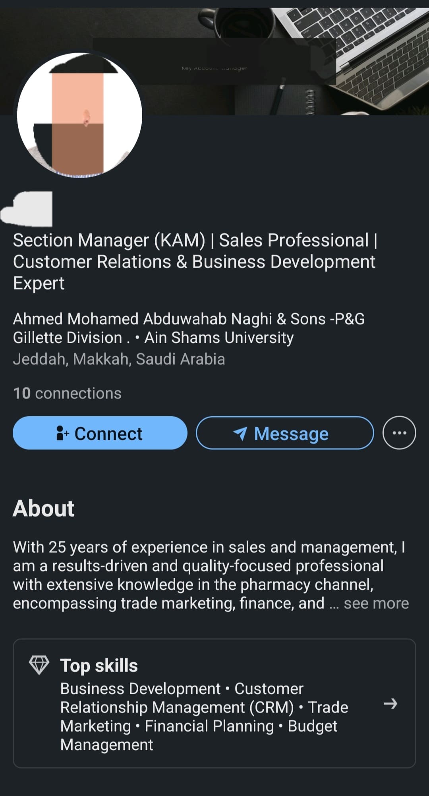This screenshot has height=796, width=429.
Task: Click the About section heading
Action: pos(44,508)
